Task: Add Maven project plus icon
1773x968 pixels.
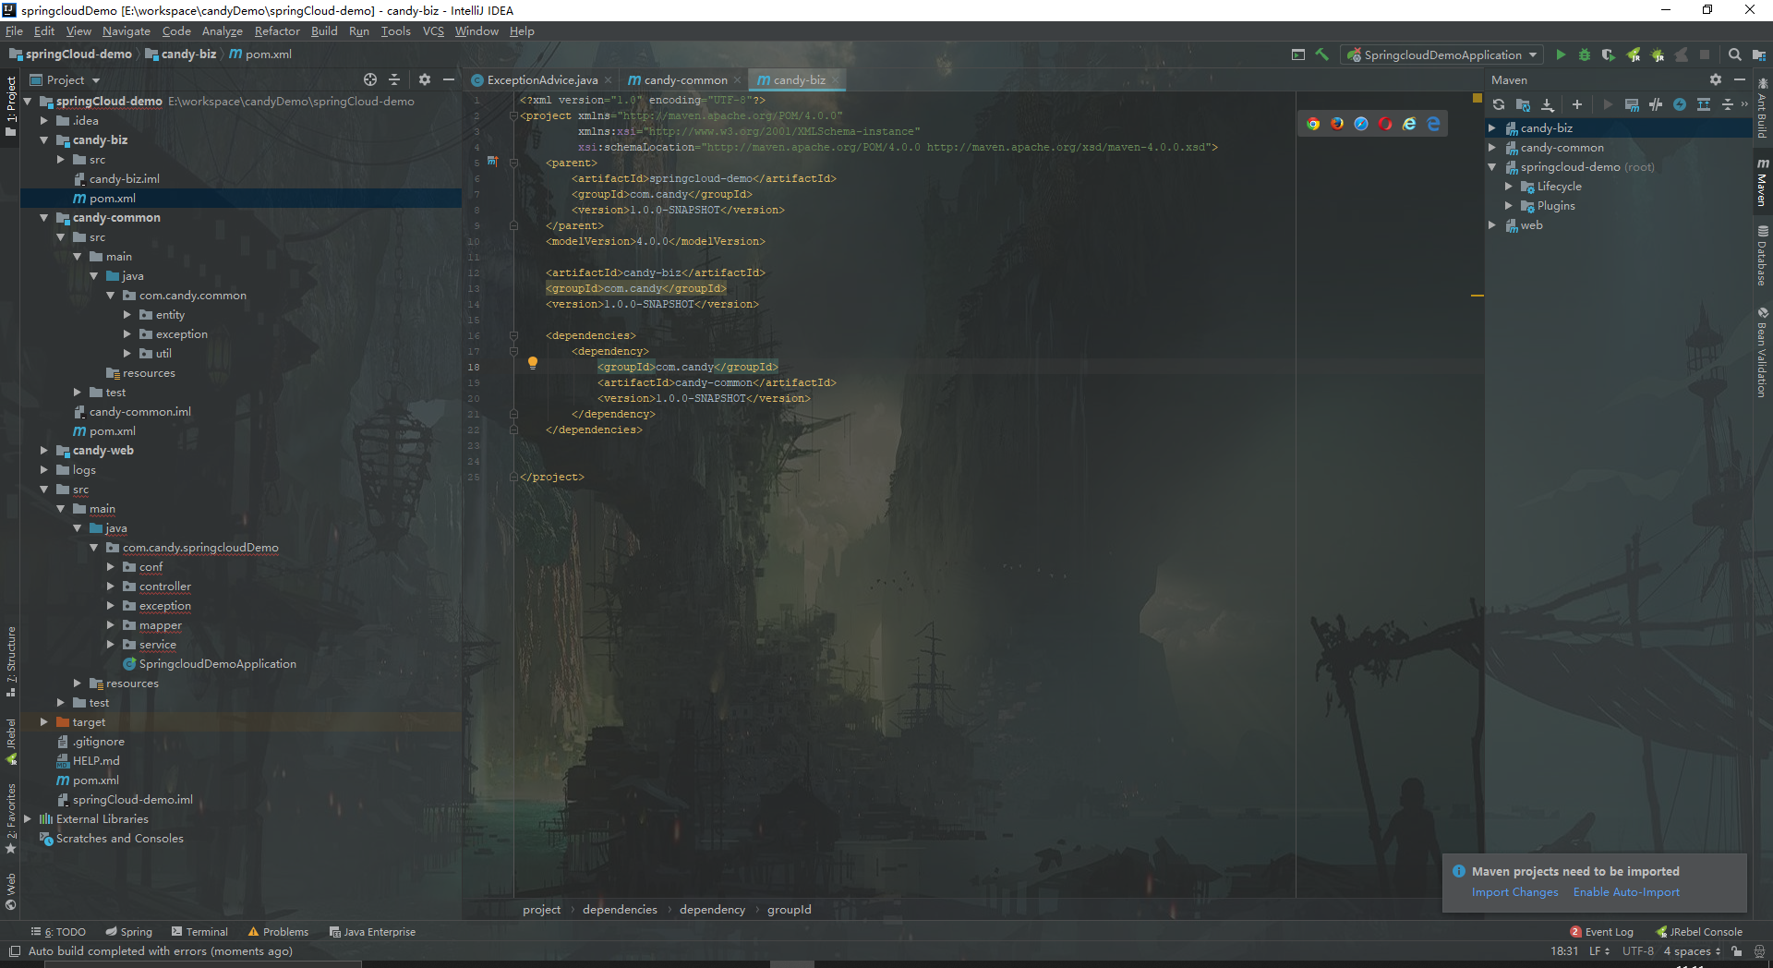Action: 1577,104
